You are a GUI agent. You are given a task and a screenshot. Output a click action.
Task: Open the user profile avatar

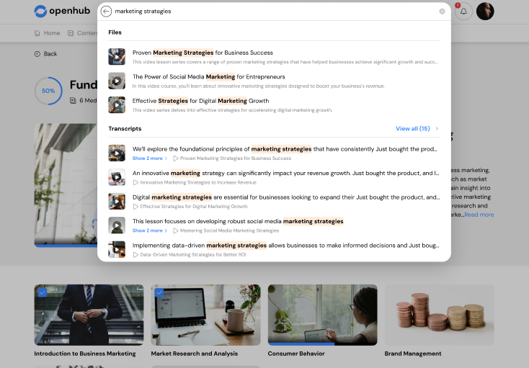pos(485,12)
